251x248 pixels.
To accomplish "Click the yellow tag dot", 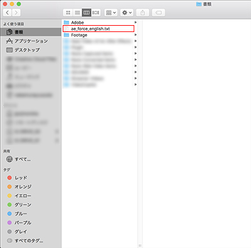I will [x=9, y=196].
